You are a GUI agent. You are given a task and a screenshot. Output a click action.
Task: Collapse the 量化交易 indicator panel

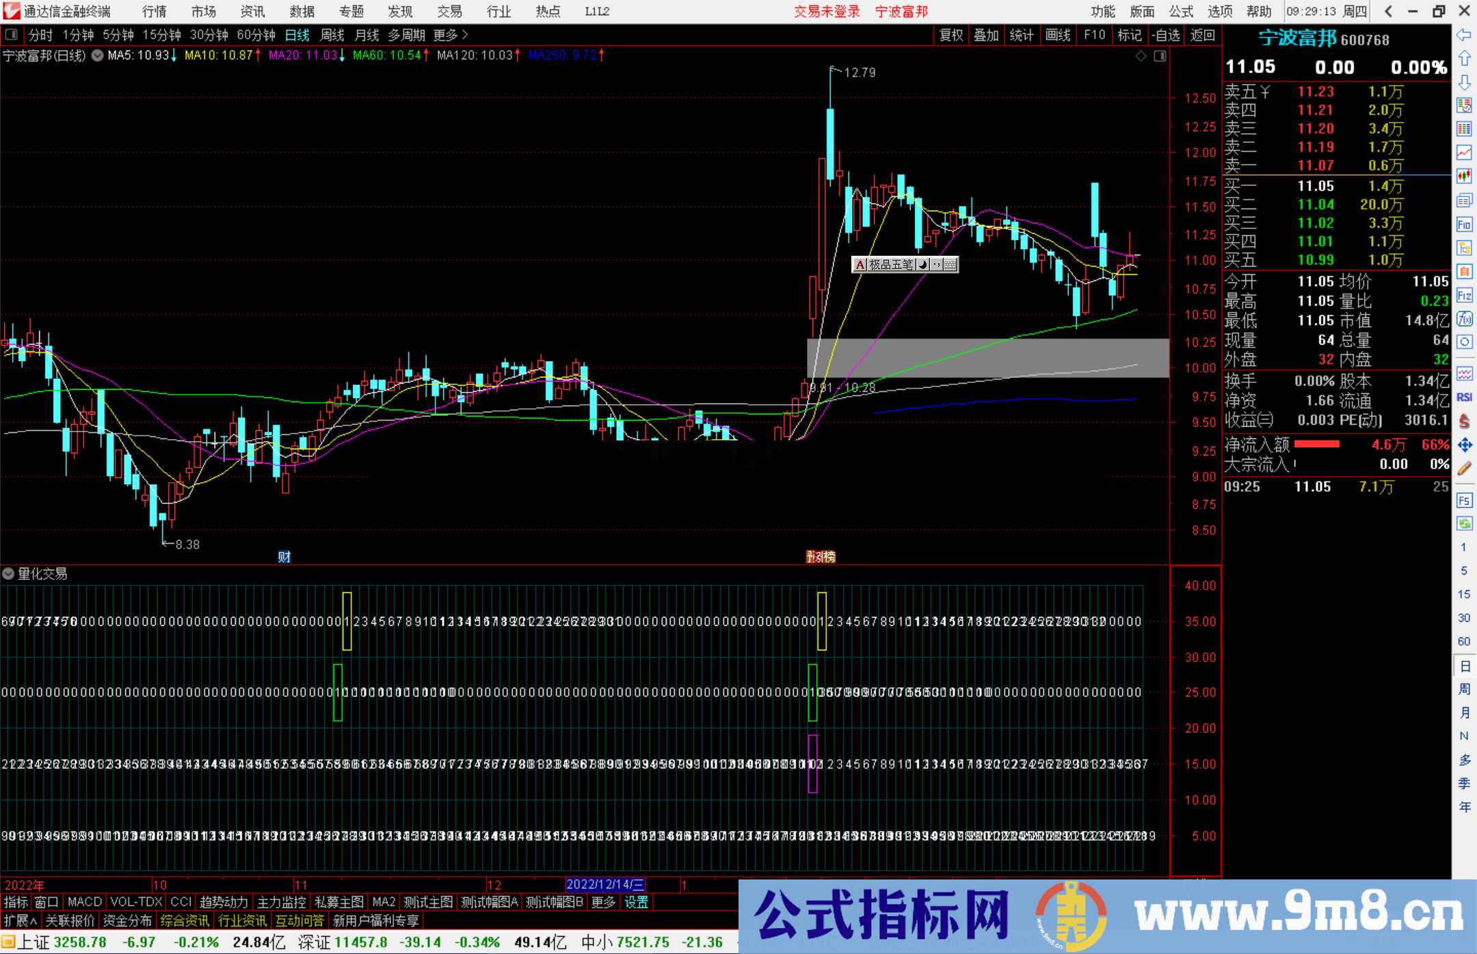pos(8,574)
